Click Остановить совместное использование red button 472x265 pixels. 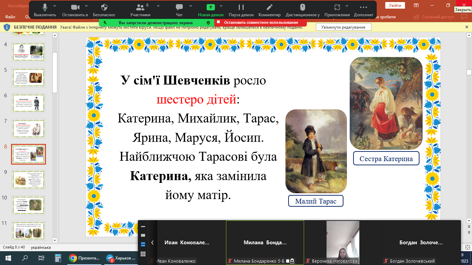[261, 22]
